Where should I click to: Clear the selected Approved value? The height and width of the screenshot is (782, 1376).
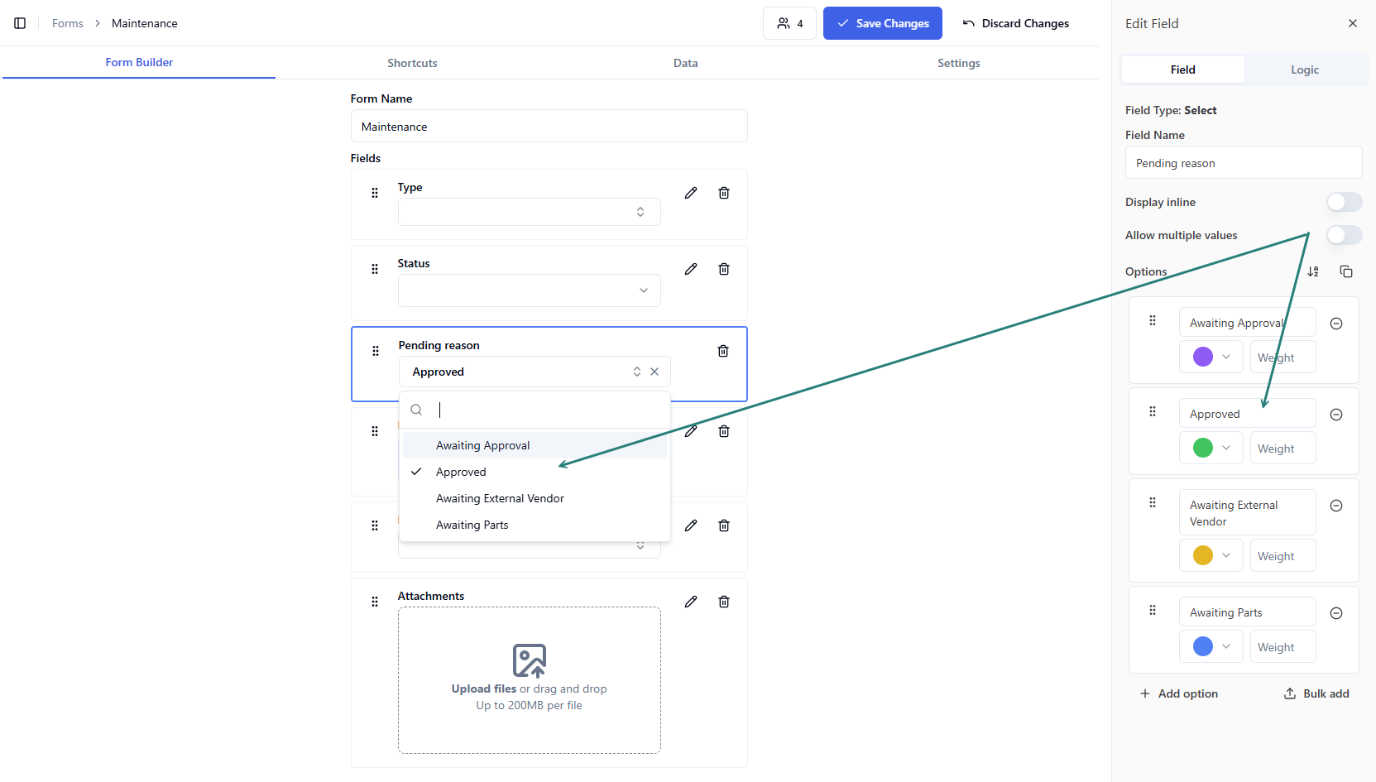[x=654, y=372]
